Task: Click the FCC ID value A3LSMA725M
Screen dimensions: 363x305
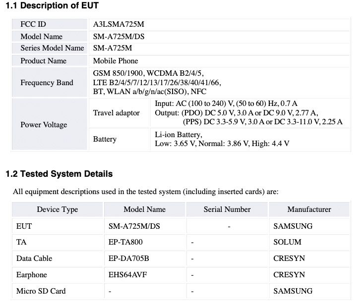Action: 119,24
